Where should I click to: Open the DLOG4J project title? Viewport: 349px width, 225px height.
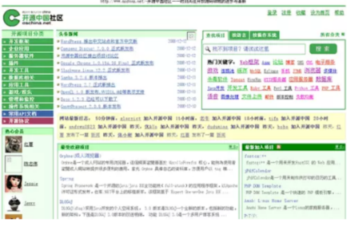point(66,202)
